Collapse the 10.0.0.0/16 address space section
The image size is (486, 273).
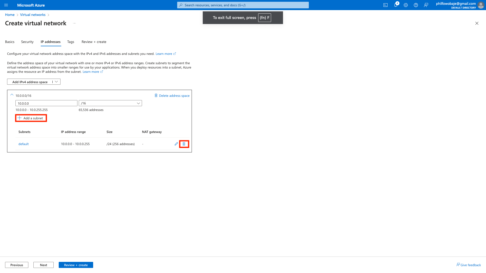tap(12, 95)
